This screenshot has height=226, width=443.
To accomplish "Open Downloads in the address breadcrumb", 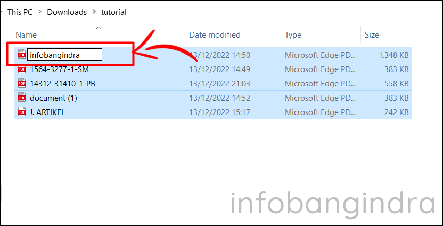I will point(67,12).
